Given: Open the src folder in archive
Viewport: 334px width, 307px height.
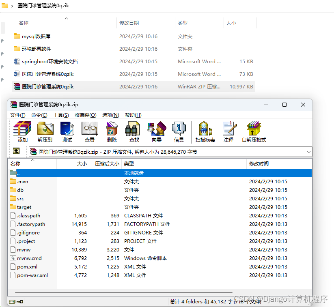Looking at the screenshot, I should 21,198.
